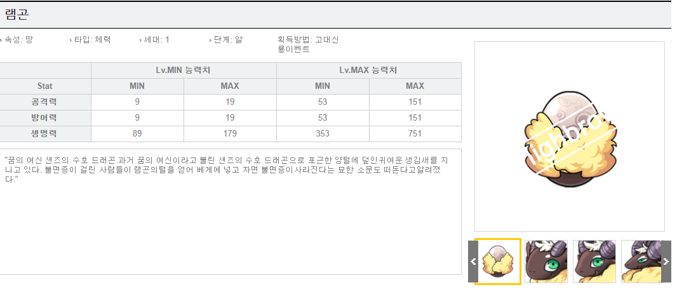Click the large egg preview image
The height and width of the screenshot is (292, 677).
(569, 136)
